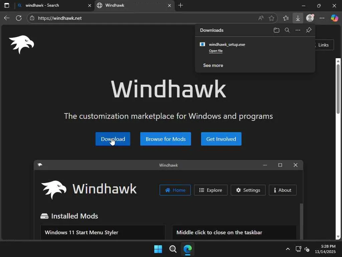342x257 pixels.
Task: Open the user profile avatar
Action: click(x=310, y=18)
